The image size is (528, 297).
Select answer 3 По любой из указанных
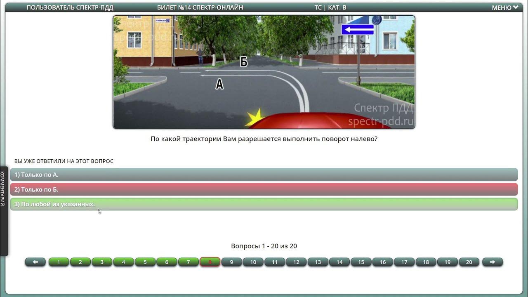(x=264, y=204)
